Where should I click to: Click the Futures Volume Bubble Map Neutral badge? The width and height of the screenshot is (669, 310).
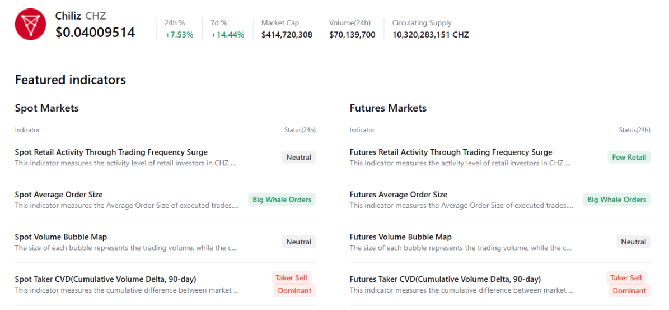[633, 242]
